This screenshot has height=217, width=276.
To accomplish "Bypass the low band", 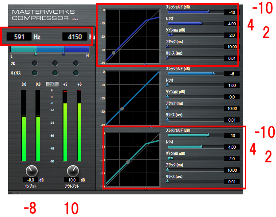I will [35, 73].
